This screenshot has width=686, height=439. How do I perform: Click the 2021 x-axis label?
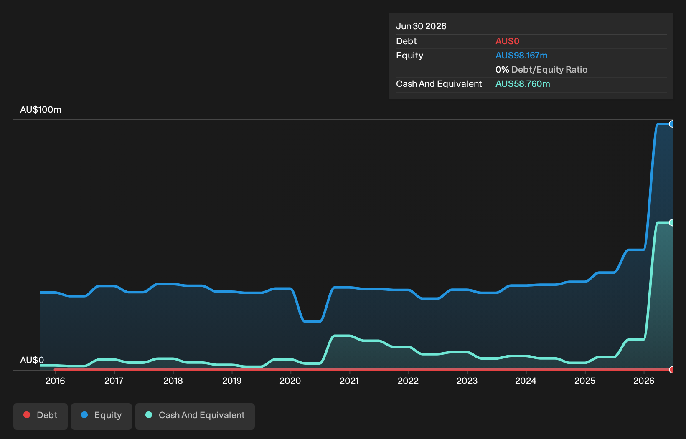tap(349, 381)
